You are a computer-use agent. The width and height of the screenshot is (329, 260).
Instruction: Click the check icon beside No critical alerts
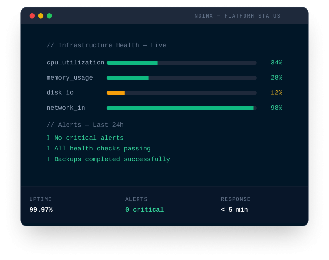click(48, 138)
